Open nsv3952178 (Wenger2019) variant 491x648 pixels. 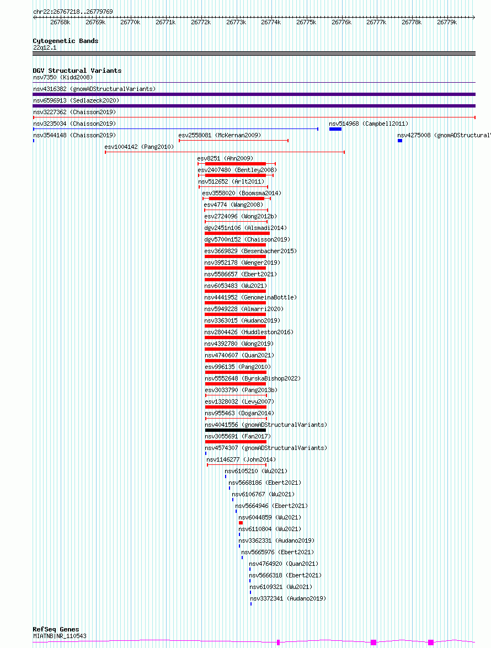click(x=242, y=263)
